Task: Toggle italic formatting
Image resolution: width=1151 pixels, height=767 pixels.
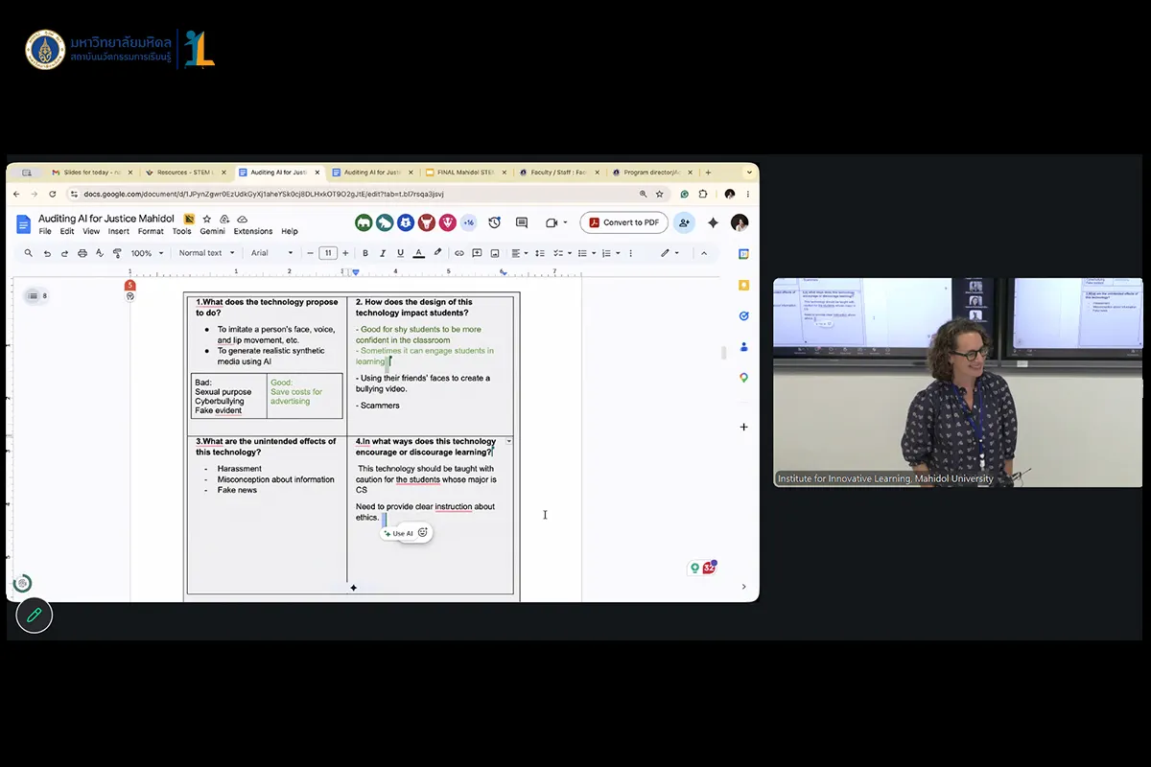Action: [383, 253]
